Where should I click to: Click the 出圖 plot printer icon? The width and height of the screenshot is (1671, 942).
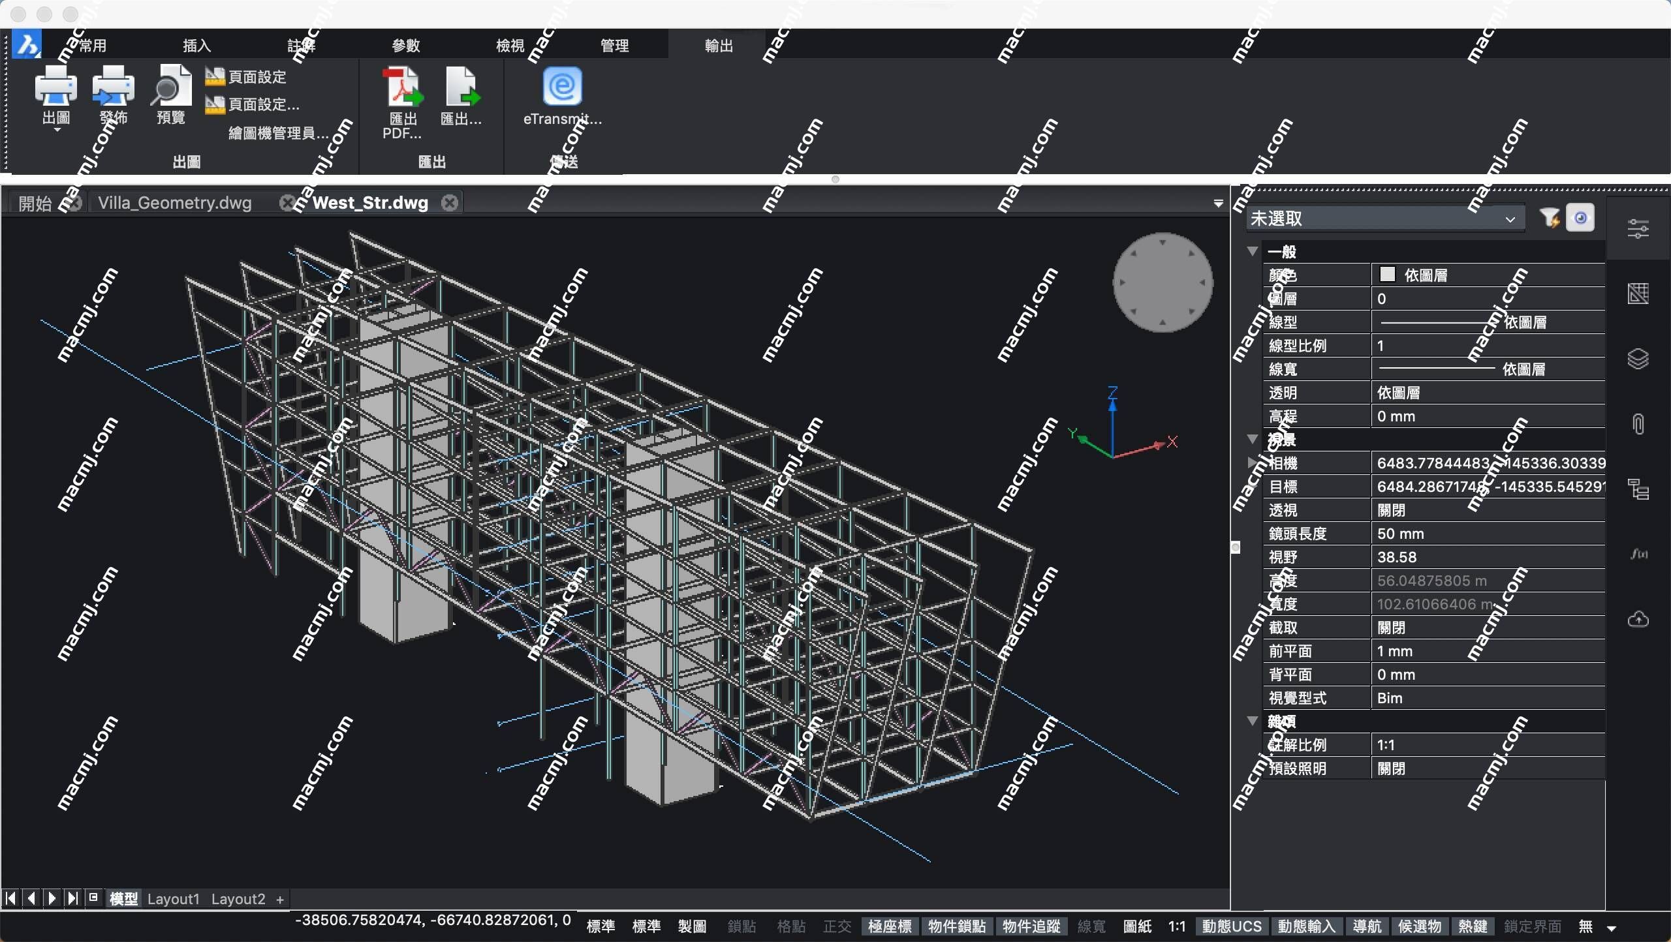coord(55,86)
